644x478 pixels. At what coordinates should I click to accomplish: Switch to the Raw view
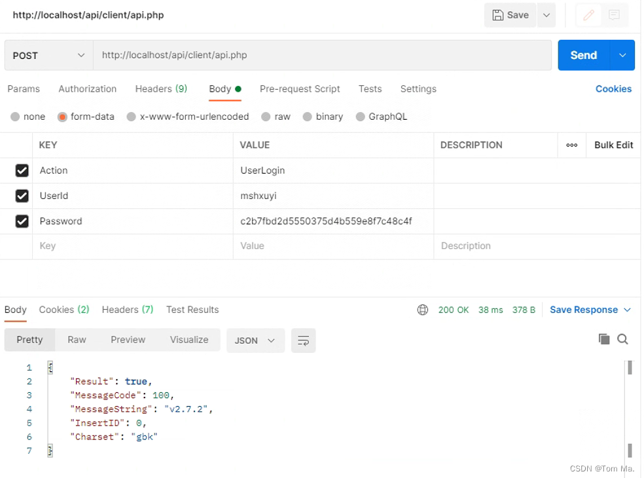click(77, 340)
